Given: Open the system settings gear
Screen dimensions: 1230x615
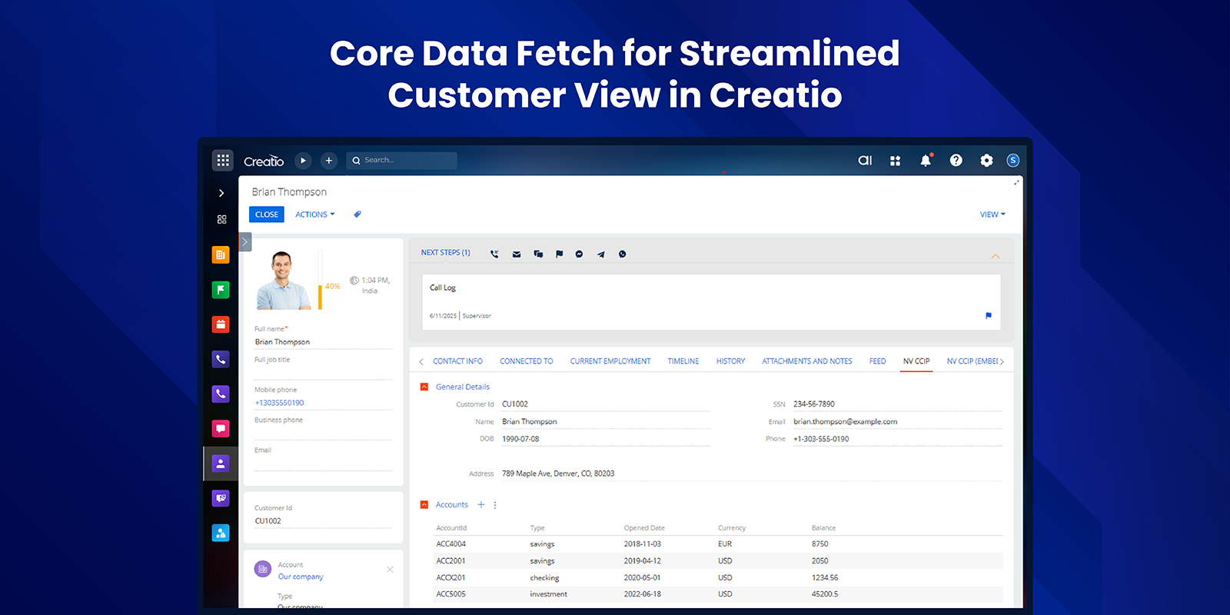Looking at the screenshot, I should [986, 160].
